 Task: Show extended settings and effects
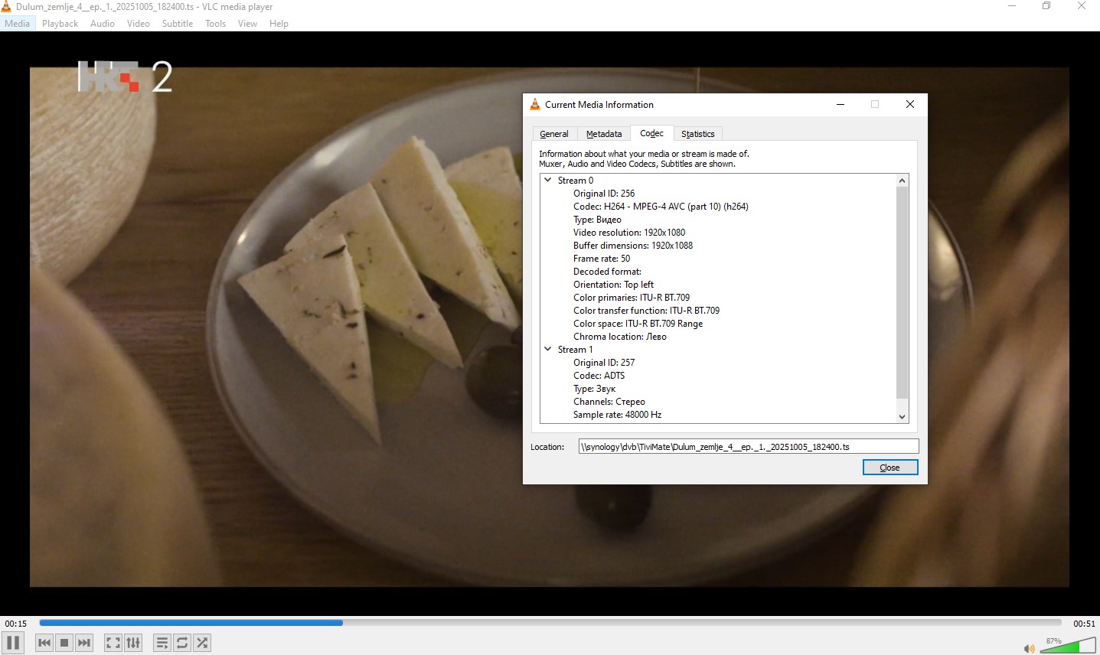133,643
